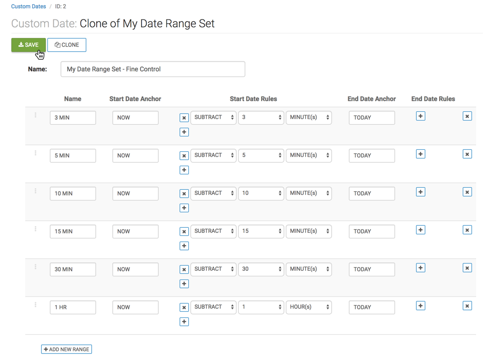This screenshot has height=358, width=488.
Task: Delete the 15 MIN range row
Action: click(467, 230)
